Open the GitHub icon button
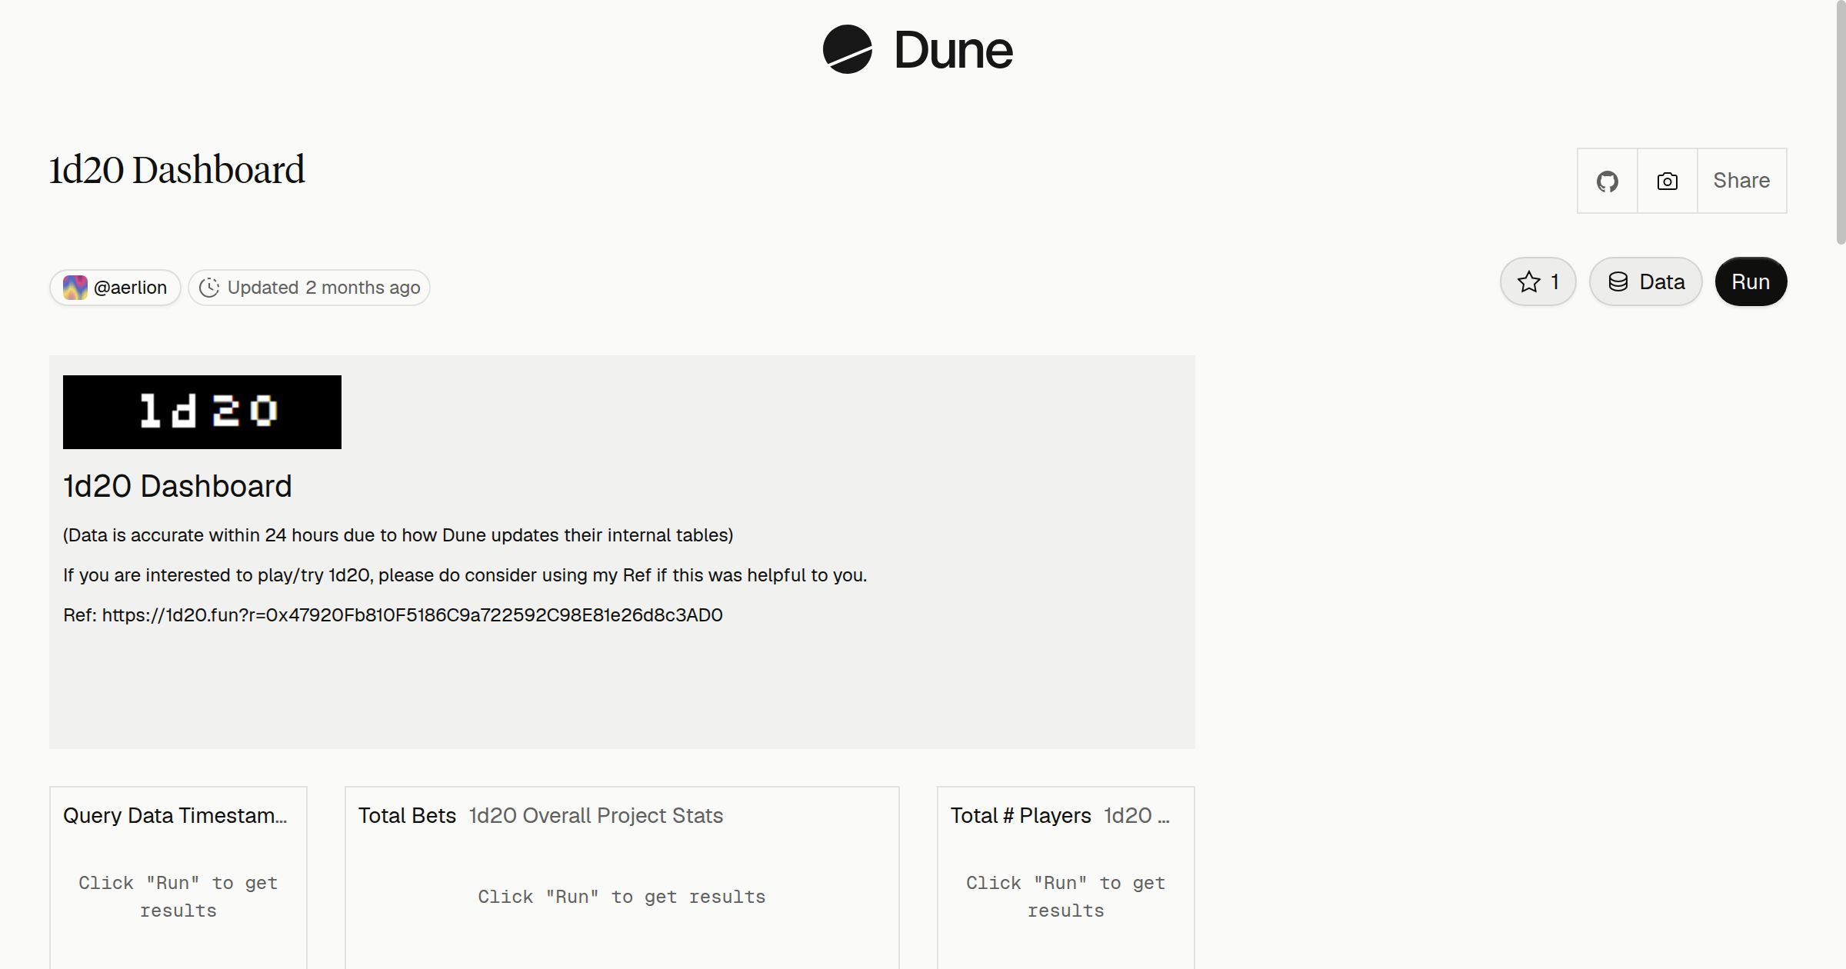The width and height of the screenshot is (1846, 969). click(x=1607, y=181)
